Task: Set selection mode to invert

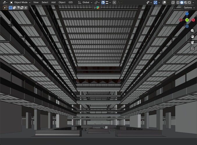Action: point(22,8)
